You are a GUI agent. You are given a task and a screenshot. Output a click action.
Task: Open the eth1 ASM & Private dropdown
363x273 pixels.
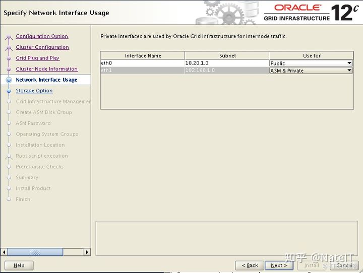coord(311,71)
